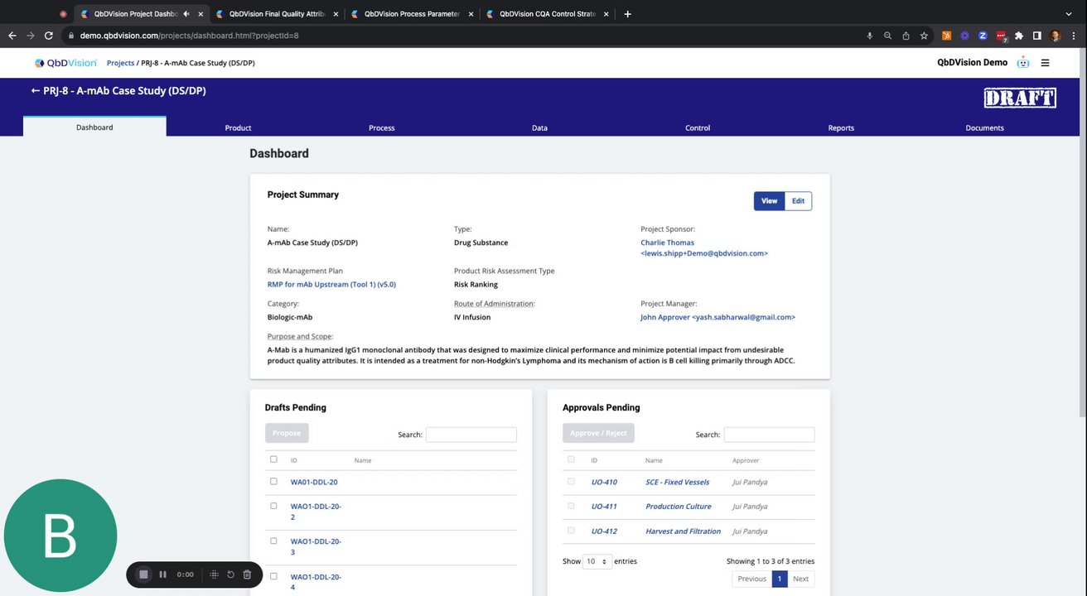Pause the screen recording
The height and width of the screenshot is (596, 1087).
pos(162,574)
